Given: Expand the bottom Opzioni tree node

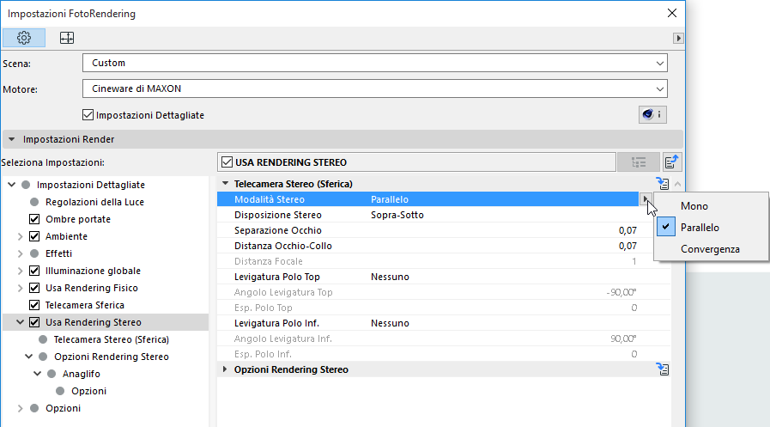Looking at the screenshot, I should (x=20, y=408).
